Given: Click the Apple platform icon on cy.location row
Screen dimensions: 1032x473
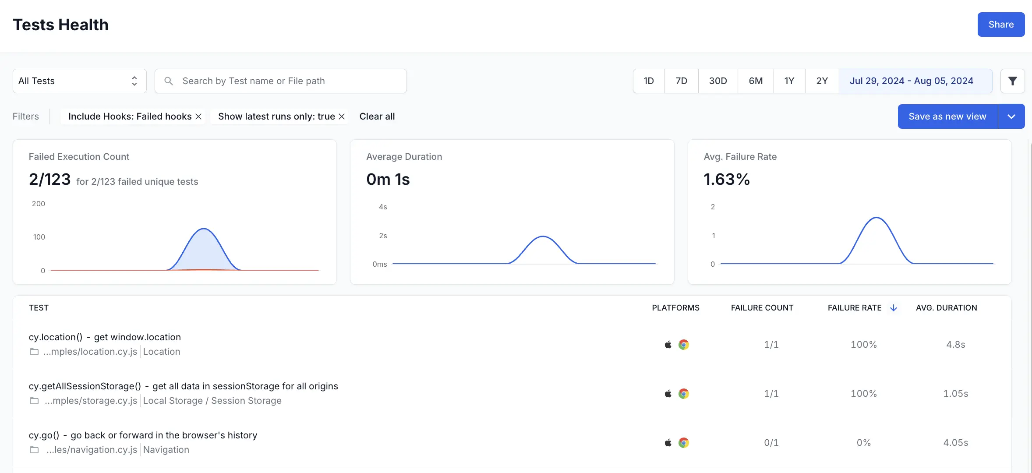Looking at the screenshot, I should click(x=667, y=345).
